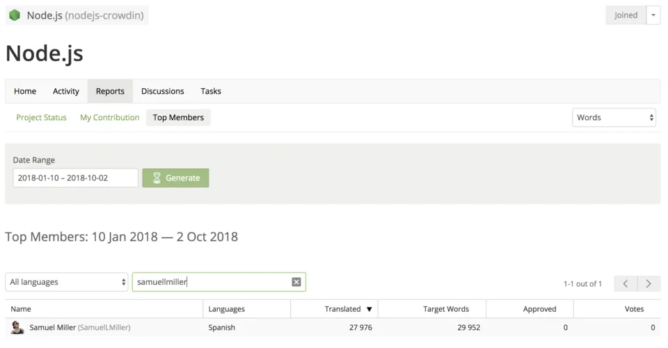This screenshot has width=668, height=348.
Task: Open the Home tab
Action: click(x=25, y=91)
